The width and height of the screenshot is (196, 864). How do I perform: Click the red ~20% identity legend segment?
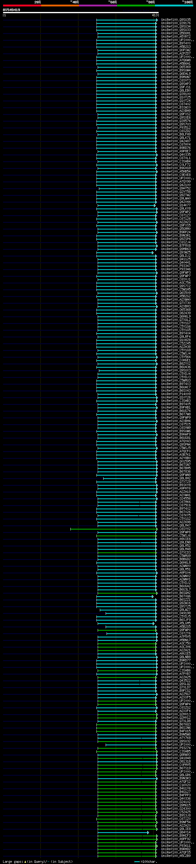(22, 6)
